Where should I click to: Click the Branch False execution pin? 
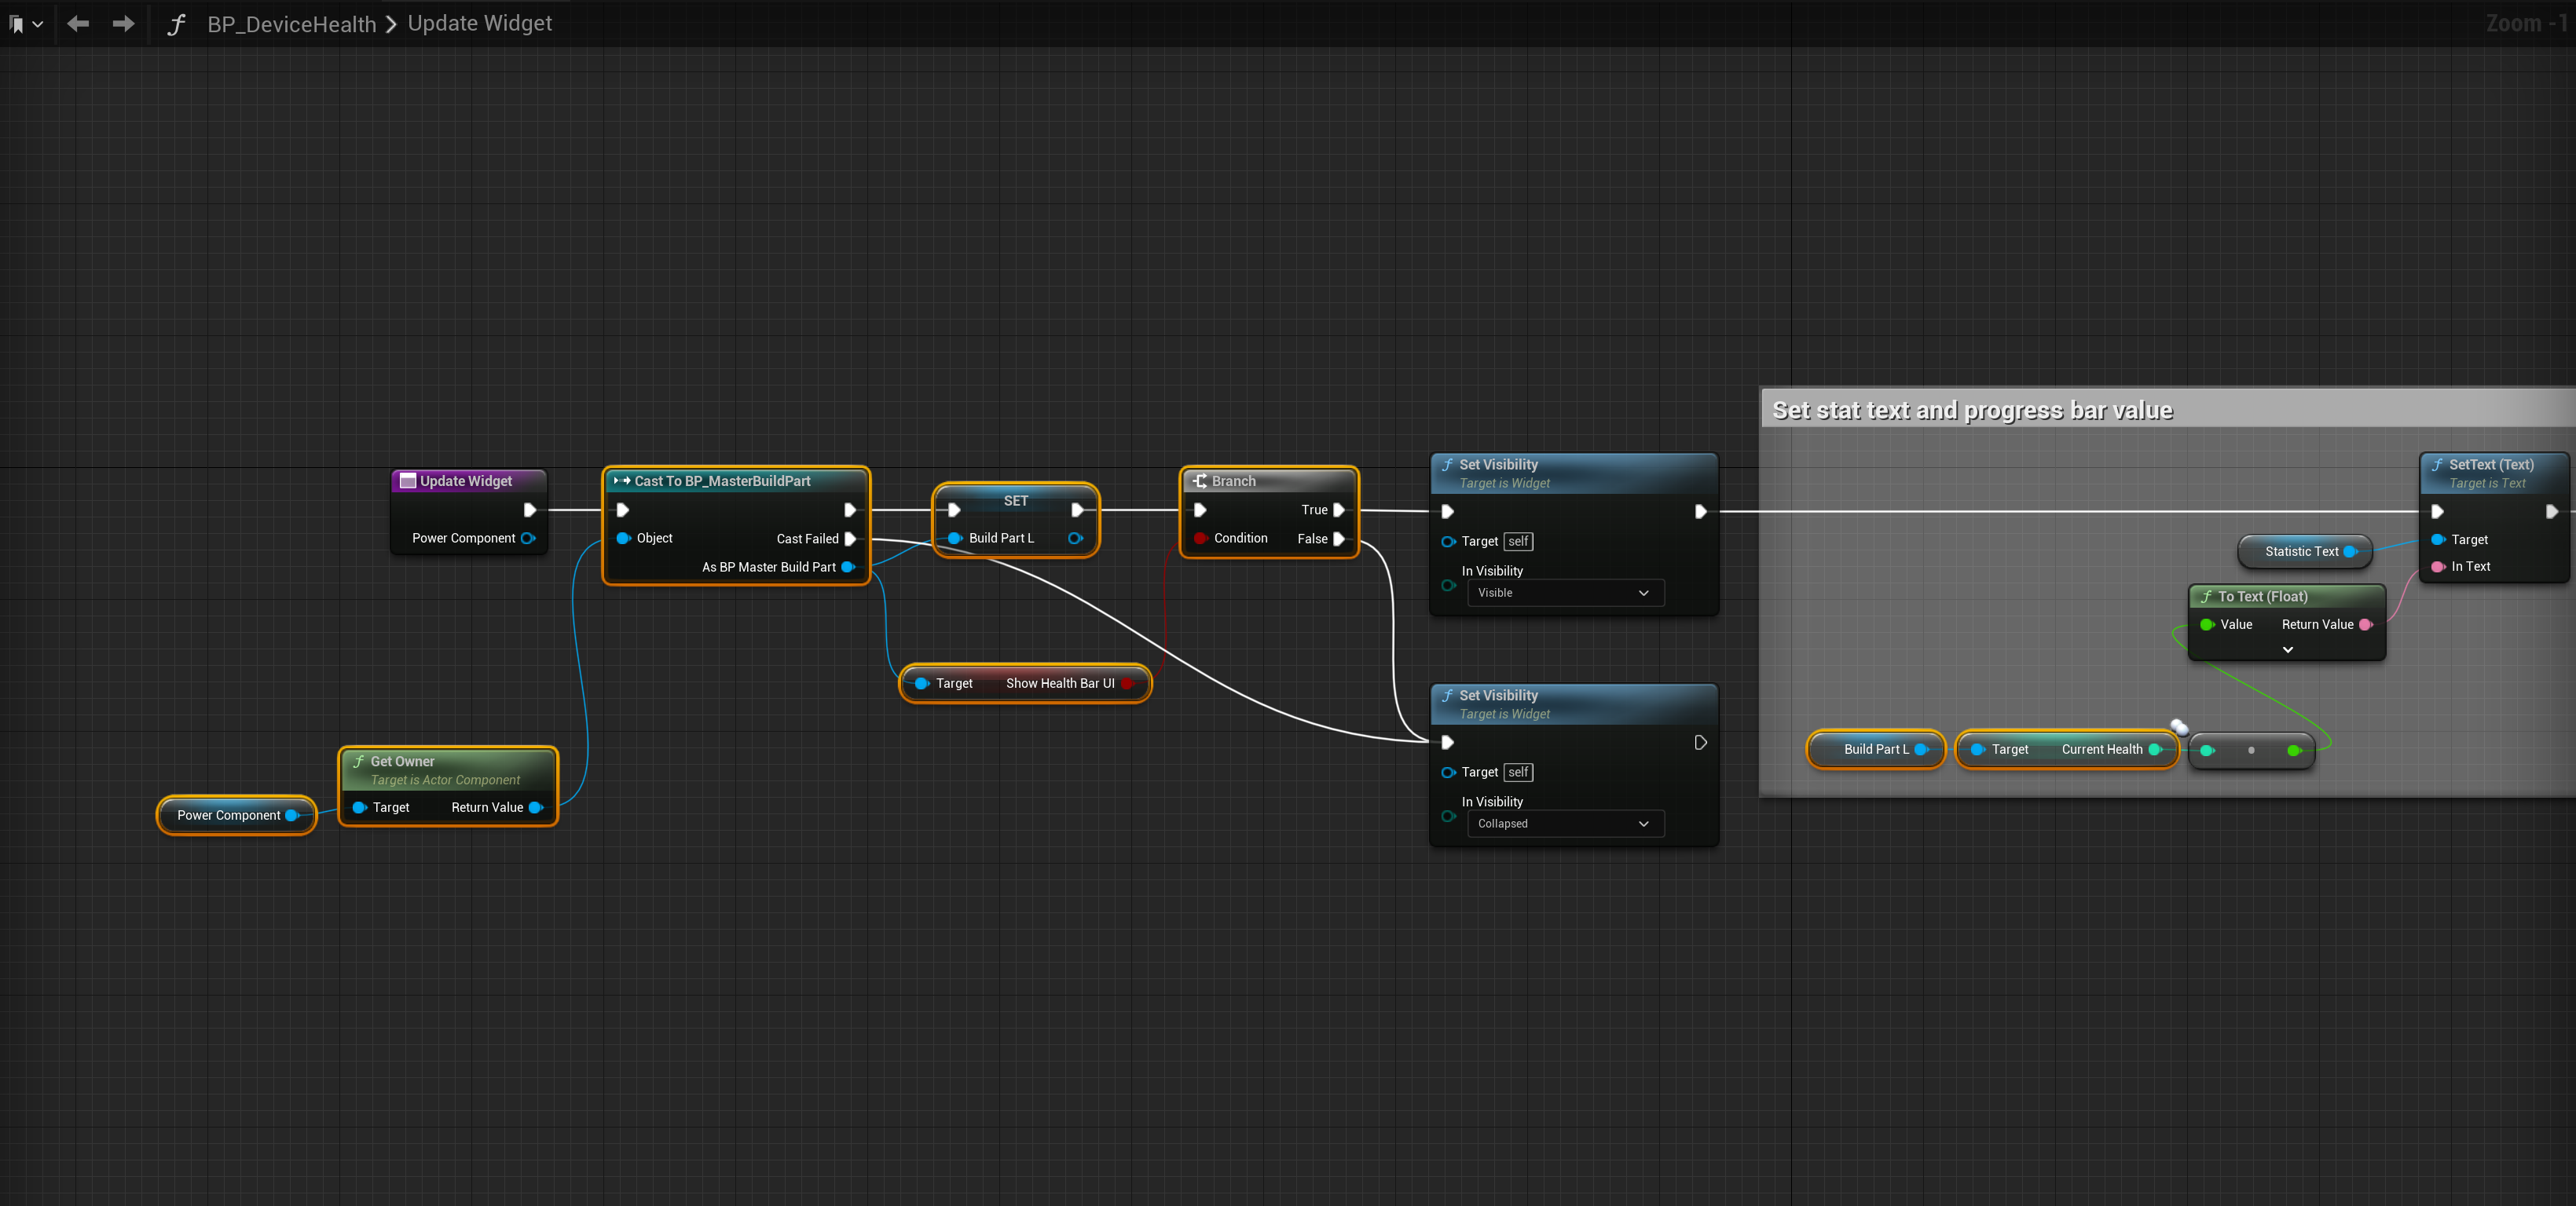click(x=1339, y=539)
